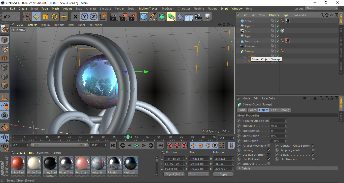Click Render View clapperboard icon
Image resolution: width=344 pixels, height=183 pixels.
[x=114, y=17]
